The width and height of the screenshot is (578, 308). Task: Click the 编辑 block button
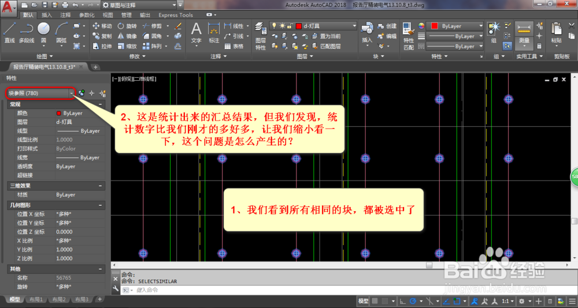[387, 36]
